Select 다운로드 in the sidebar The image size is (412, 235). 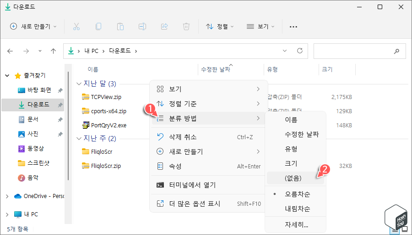pos(33,105)
